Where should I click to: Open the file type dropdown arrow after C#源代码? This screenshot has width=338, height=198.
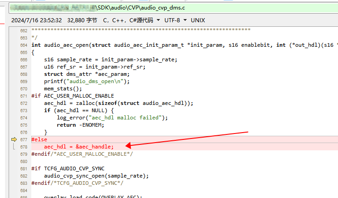tap(158, 20)
